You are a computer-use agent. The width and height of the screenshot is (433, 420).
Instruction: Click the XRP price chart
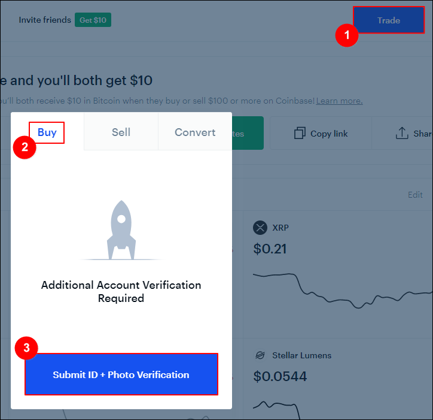(x=343, y=291)
